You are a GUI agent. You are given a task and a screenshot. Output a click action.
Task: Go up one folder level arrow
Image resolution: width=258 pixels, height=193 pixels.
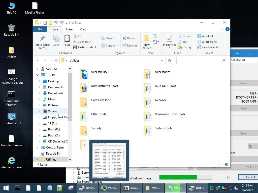(x=56, y=61)
